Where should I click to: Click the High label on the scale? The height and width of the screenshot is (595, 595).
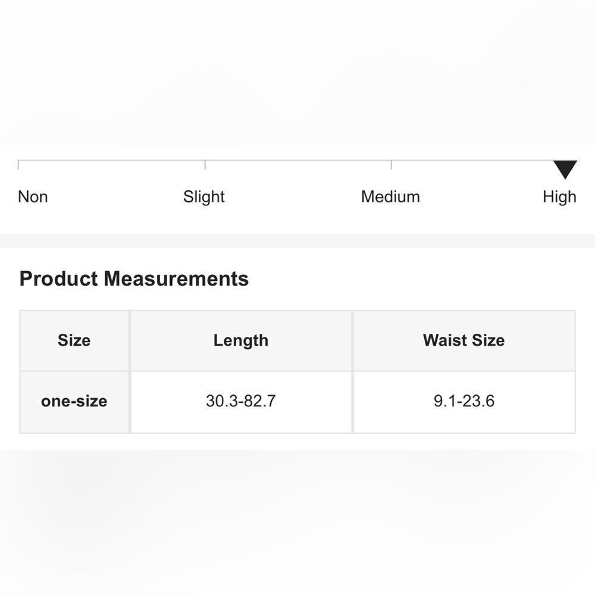point(559,197)
